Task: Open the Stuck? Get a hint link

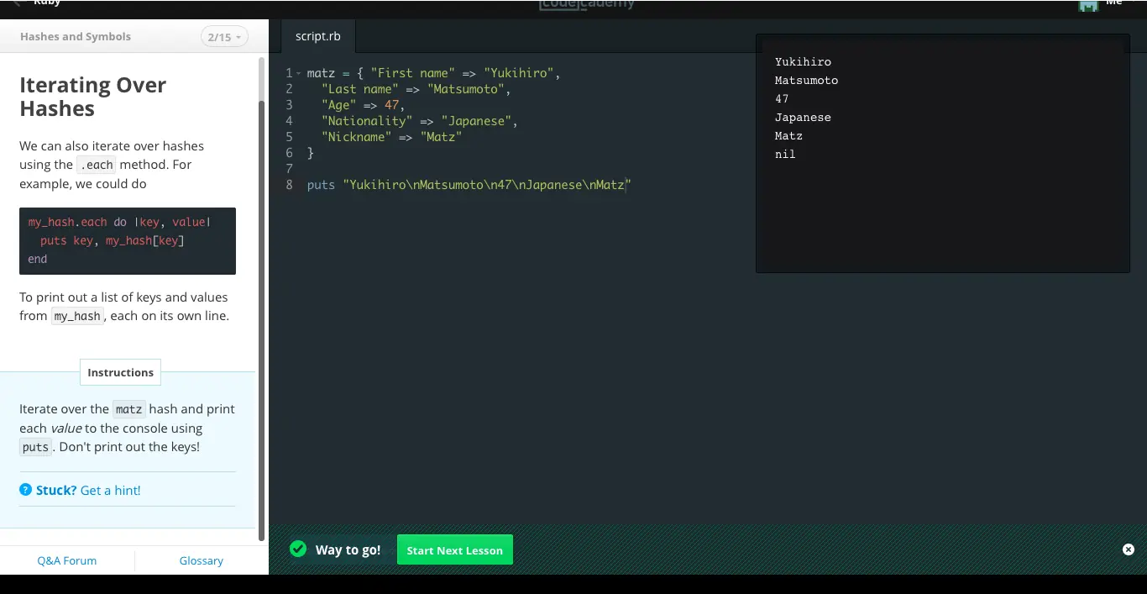Action: click(x=88, y=490)
